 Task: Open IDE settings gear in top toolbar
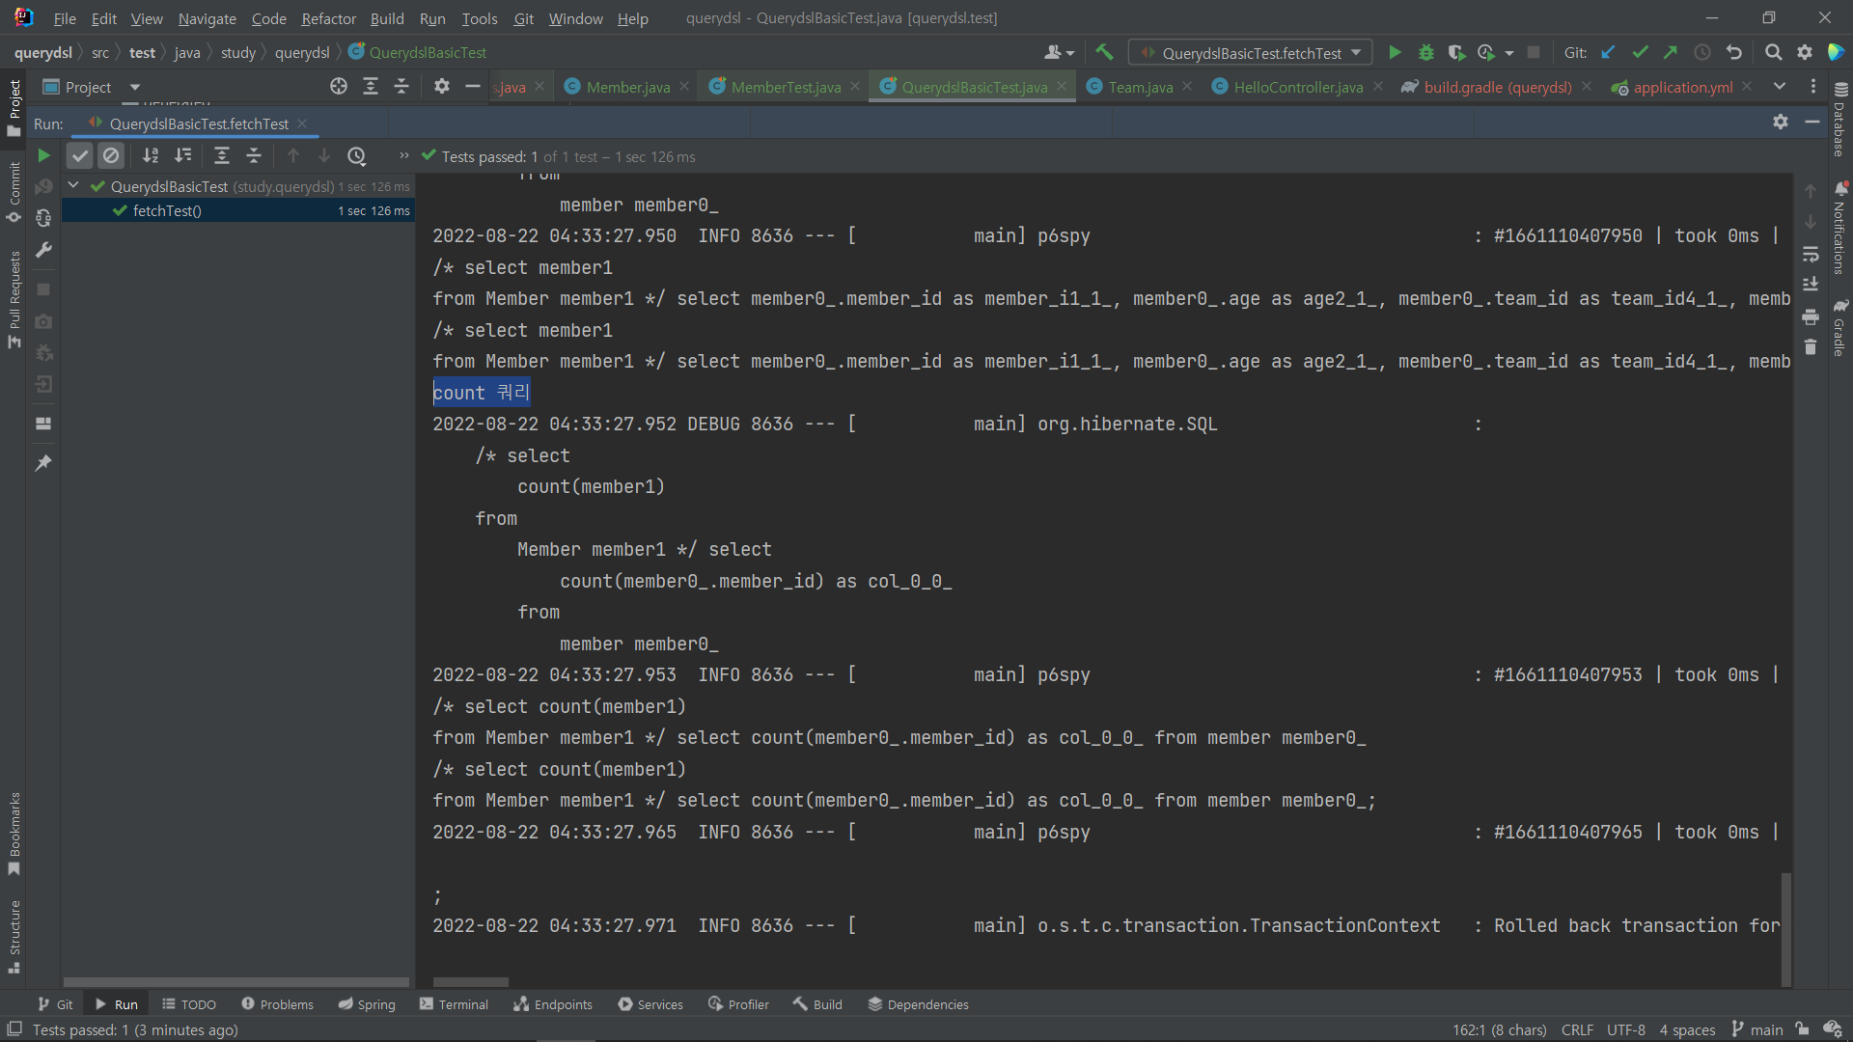1805,53
